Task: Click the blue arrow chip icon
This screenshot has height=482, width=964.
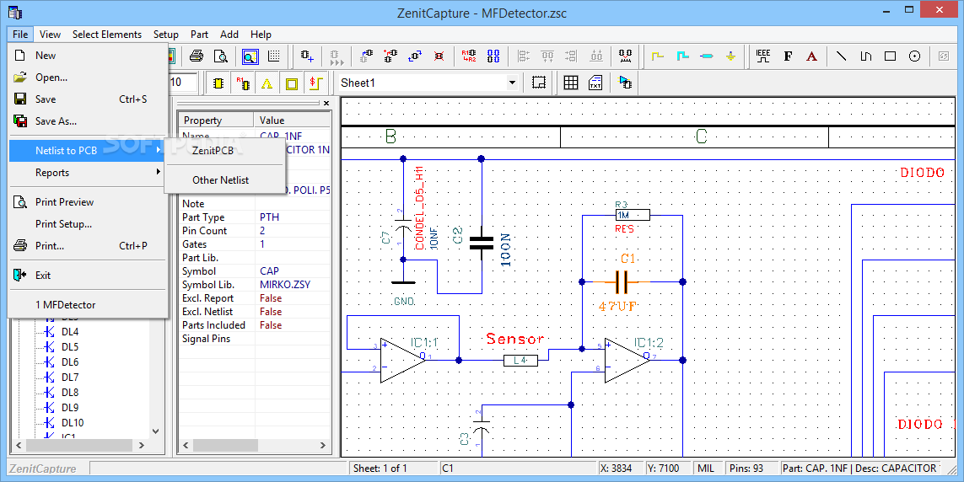Action: click(625, 83)
